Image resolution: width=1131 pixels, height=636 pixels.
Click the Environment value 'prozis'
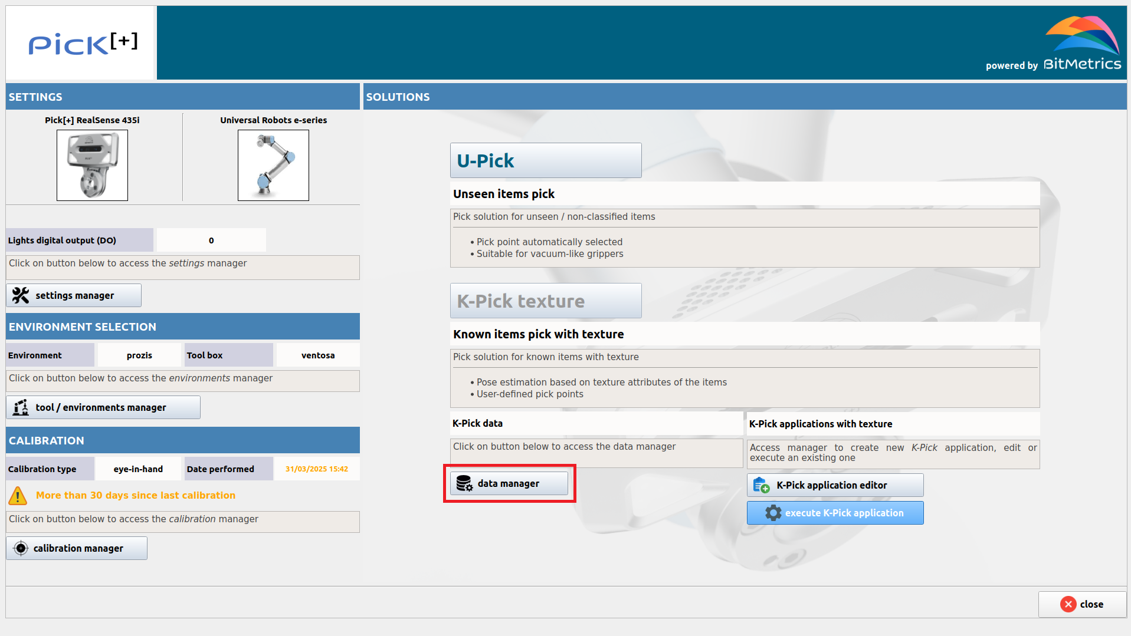click(x=139, y=355)
